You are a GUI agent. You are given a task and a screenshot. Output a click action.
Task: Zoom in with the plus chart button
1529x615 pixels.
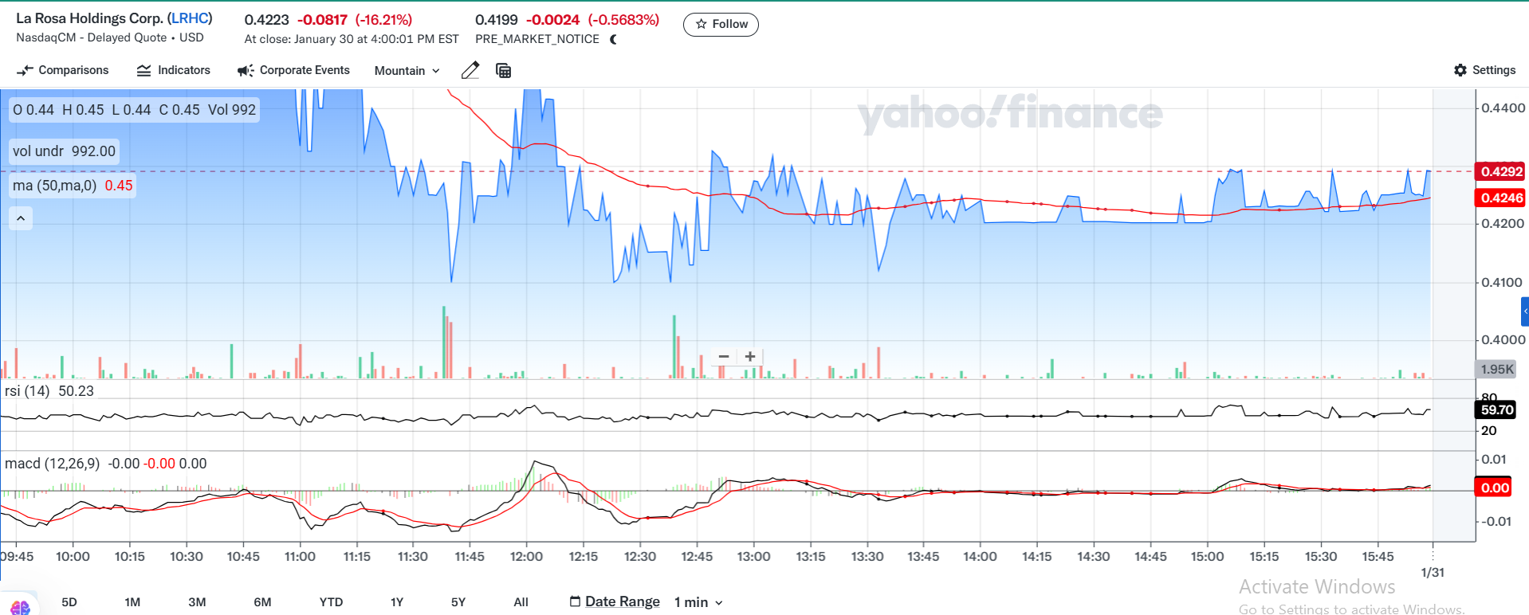click(750, 357)
